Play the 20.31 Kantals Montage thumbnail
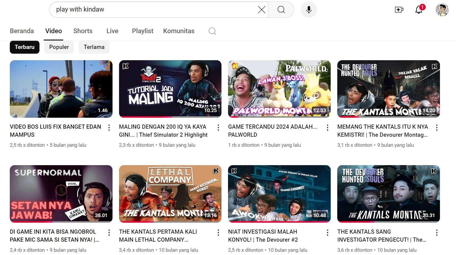The image size is (456, 255). click(389, 194)
